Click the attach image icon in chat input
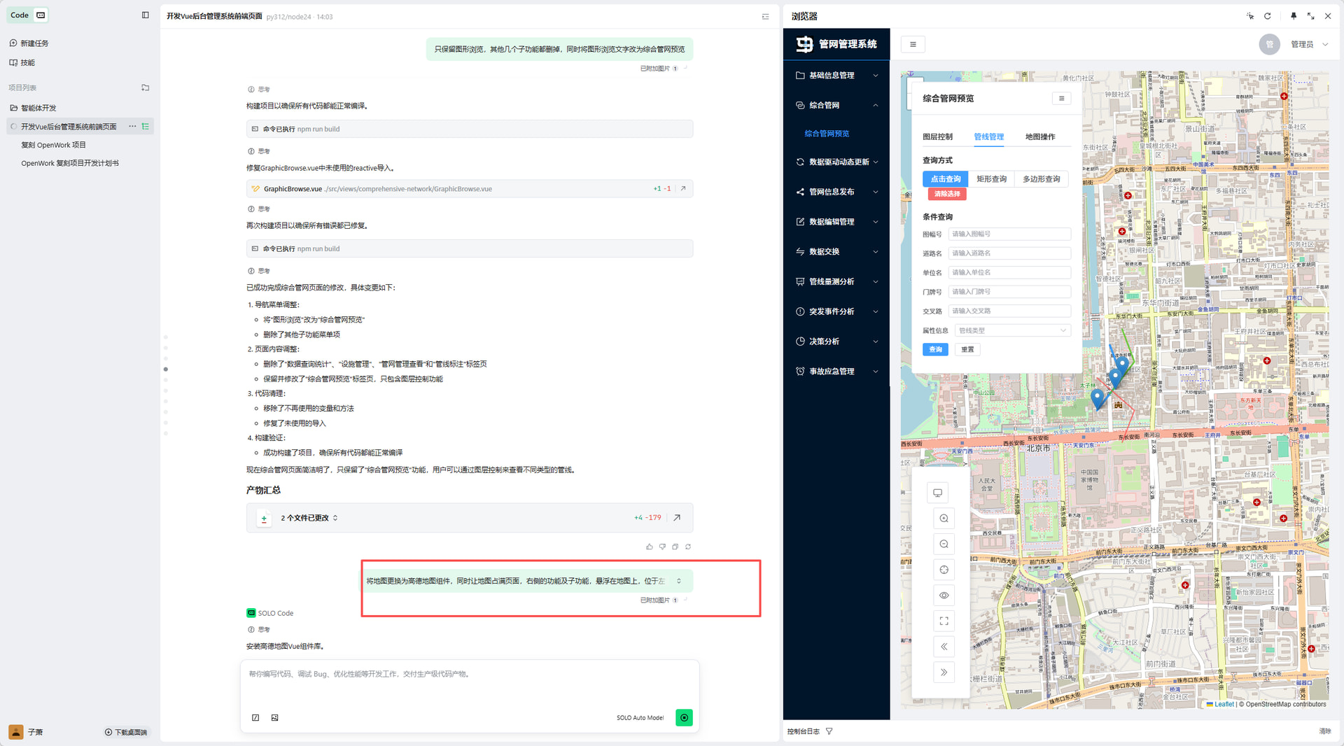This screenshot has width=1344, height=746. coord(274,717)
